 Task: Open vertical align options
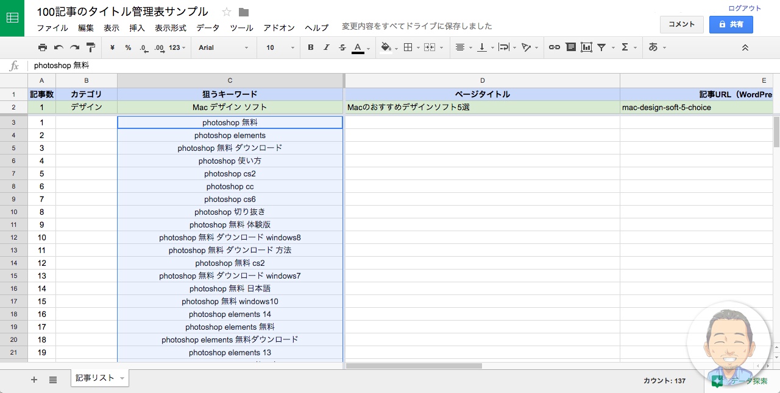tap(484, 47)
